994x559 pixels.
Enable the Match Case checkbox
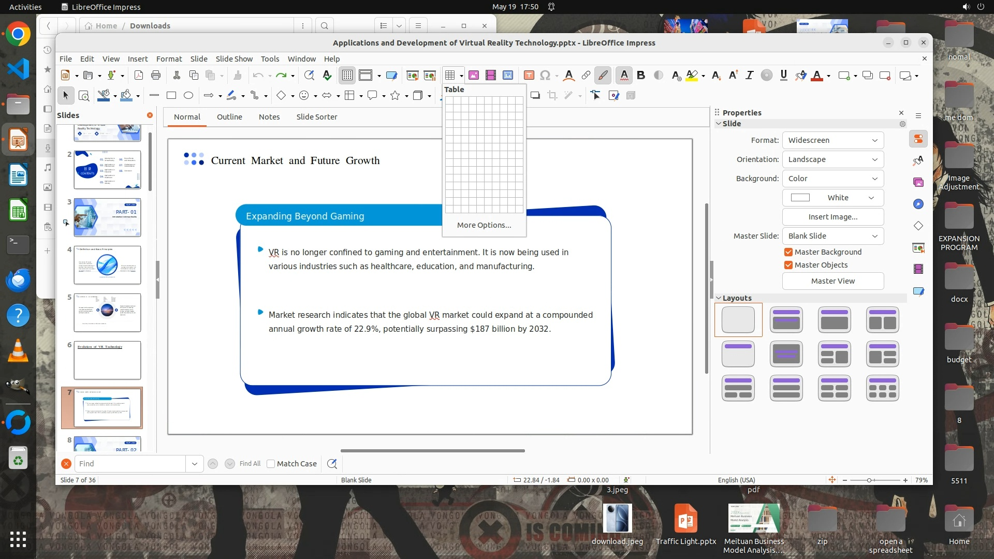click(x=271, y=464)
